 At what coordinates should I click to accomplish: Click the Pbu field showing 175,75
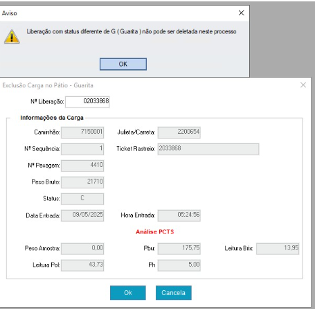(x=179, y=249)
